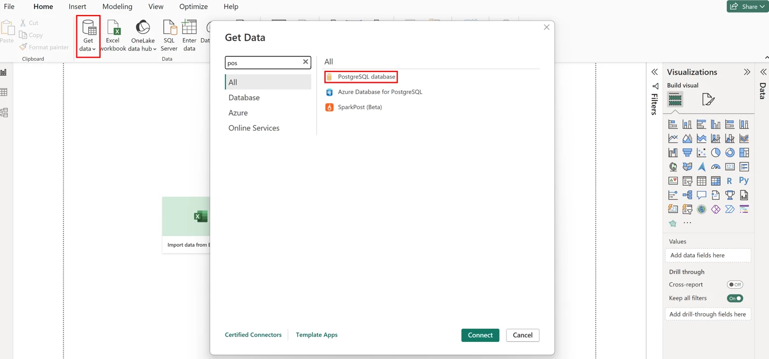The image size is (769, 359).
Task: Choose the Pie chart visual
Action: click(716, 153)
